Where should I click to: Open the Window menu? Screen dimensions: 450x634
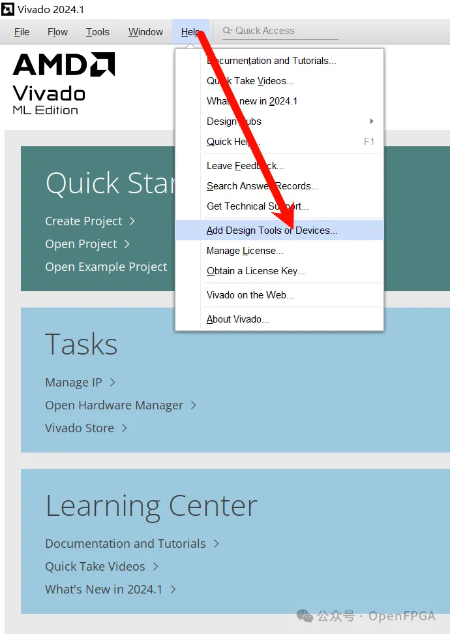pyautogui.click(x=145, y=32)
